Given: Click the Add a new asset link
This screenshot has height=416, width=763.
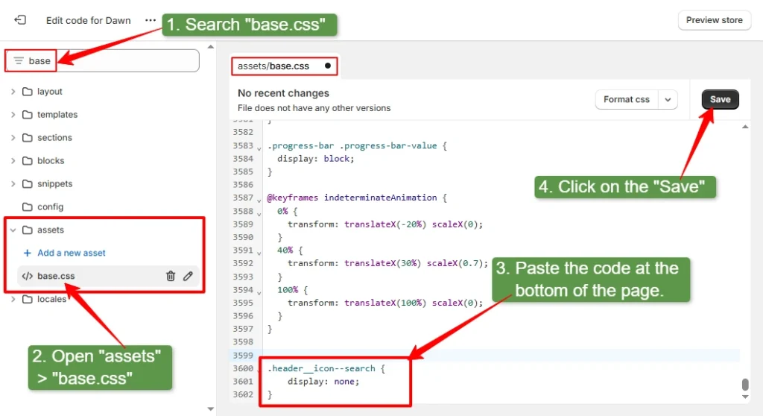Looking at the screenshot, I should (71, 253).
